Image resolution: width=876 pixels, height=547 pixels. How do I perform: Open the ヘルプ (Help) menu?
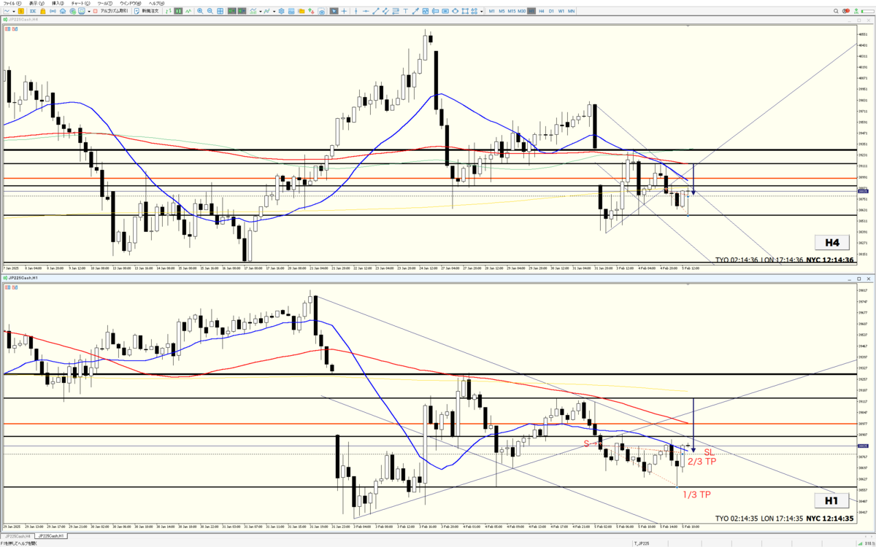156,4
